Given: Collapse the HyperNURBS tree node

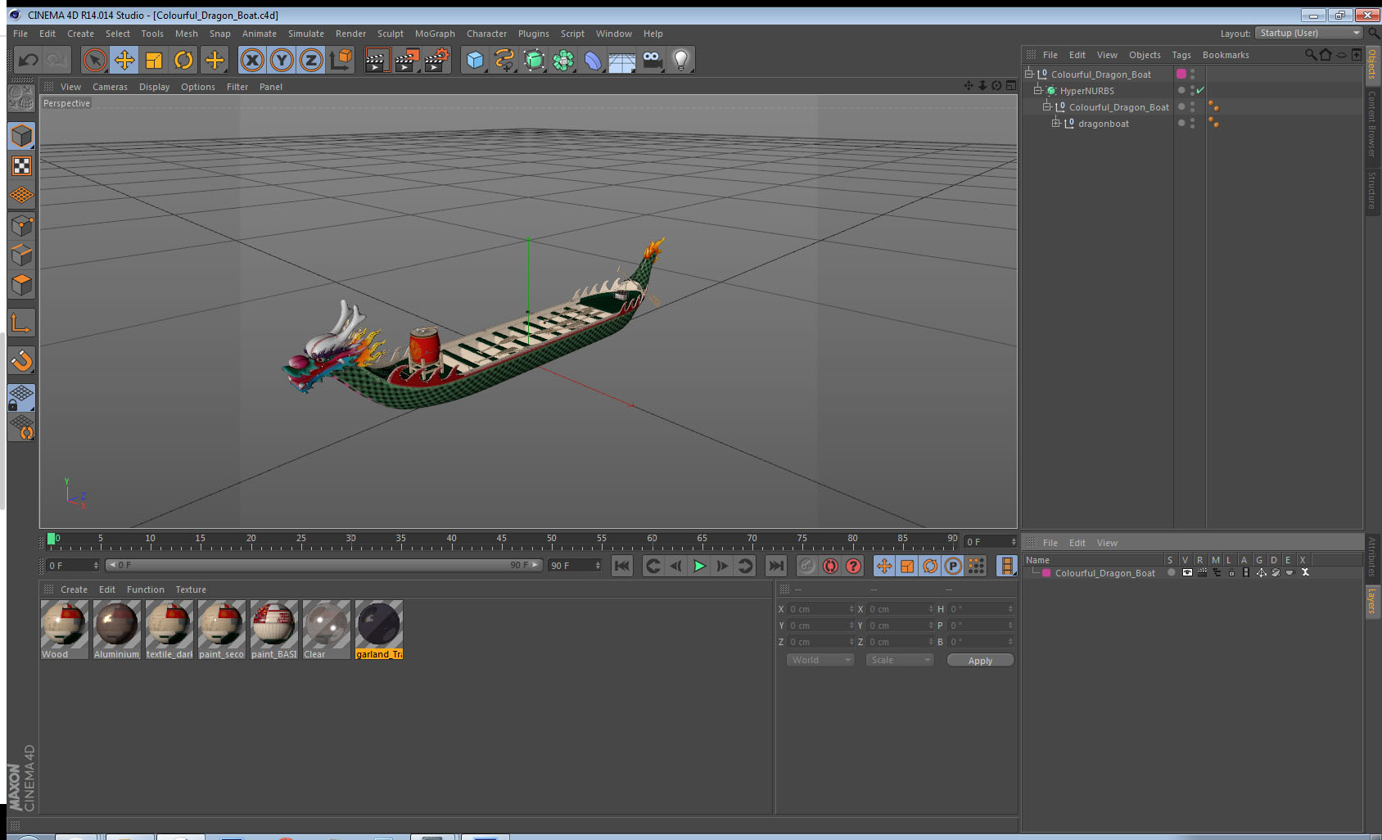Looking at the screenshot, I should pyautogui.click(x=1038, y=90).
